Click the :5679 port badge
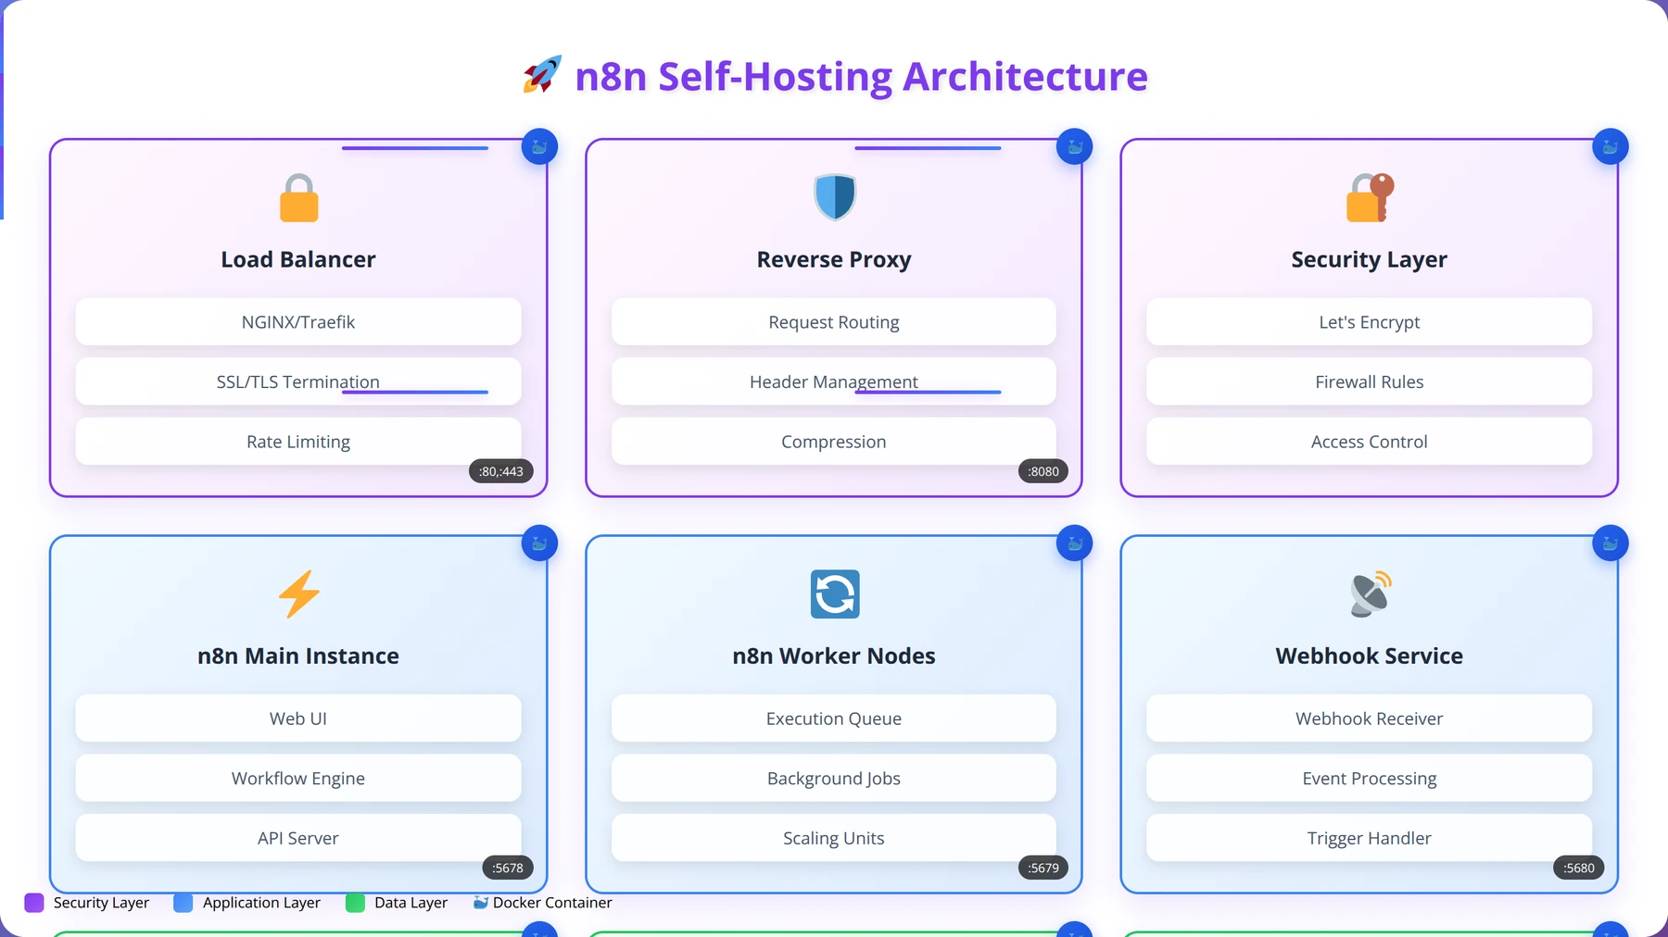Viewport: 1668px width, 937px height. [1043, 868]
